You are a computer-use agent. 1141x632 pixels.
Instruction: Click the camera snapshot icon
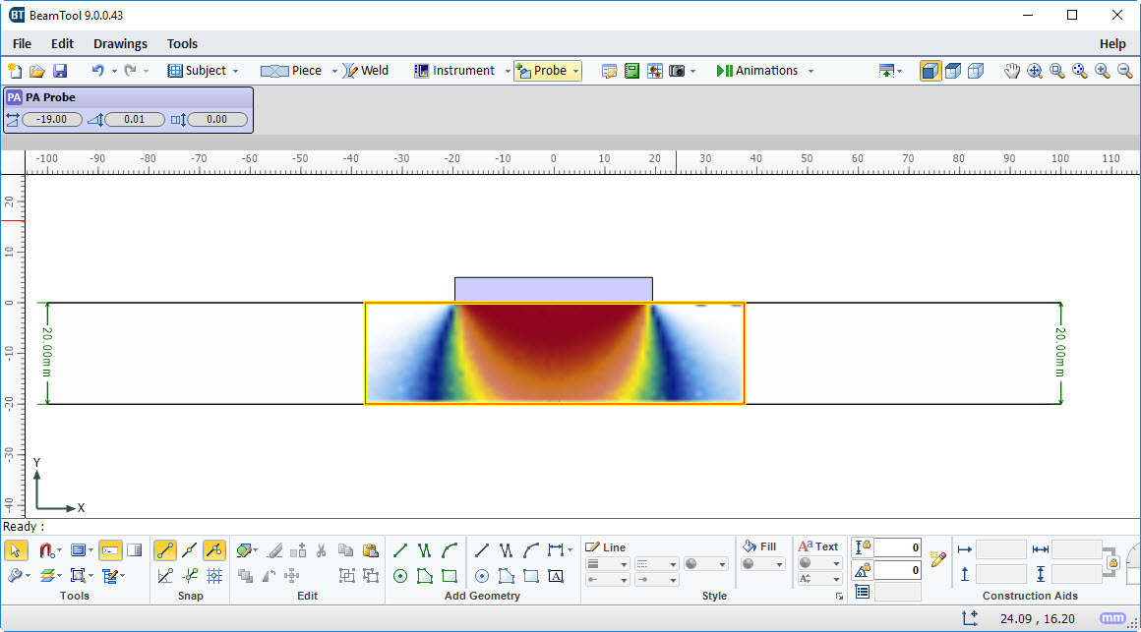677,71
